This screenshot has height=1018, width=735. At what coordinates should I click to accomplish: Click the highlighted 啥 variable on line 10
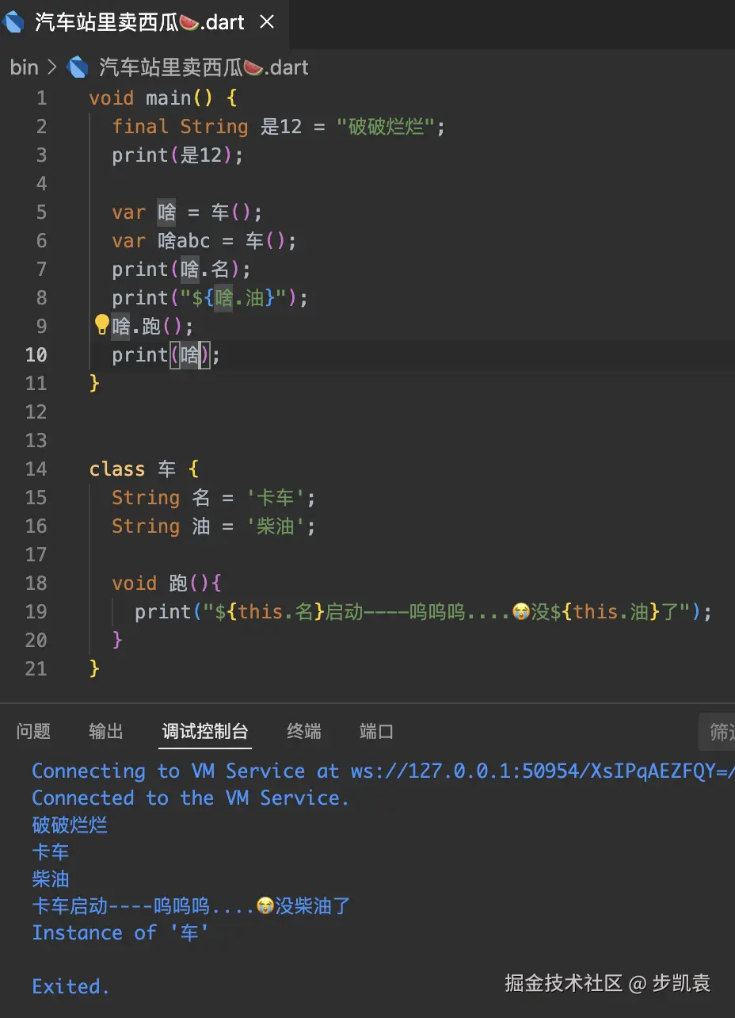coord(190,354)
